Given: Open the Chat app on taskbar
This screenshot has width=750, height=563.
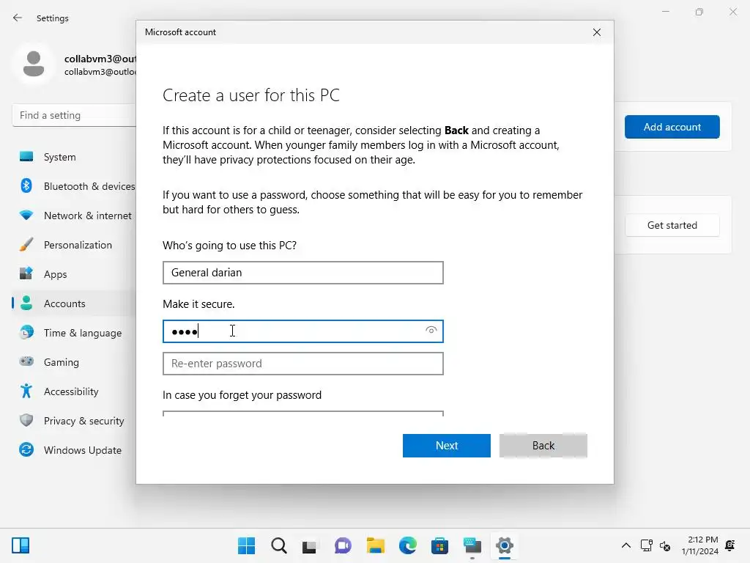Looking at the screenshot, I should pyautogui.click(x=343, y=545).
